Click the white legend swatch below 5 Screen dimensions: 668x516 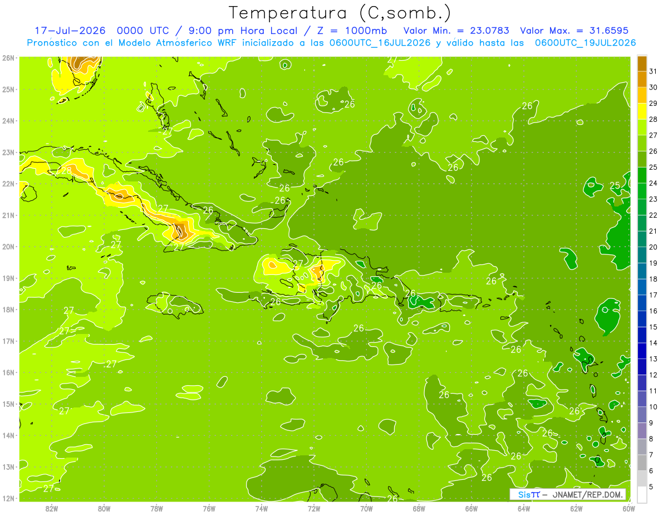[x=642, y=494]
